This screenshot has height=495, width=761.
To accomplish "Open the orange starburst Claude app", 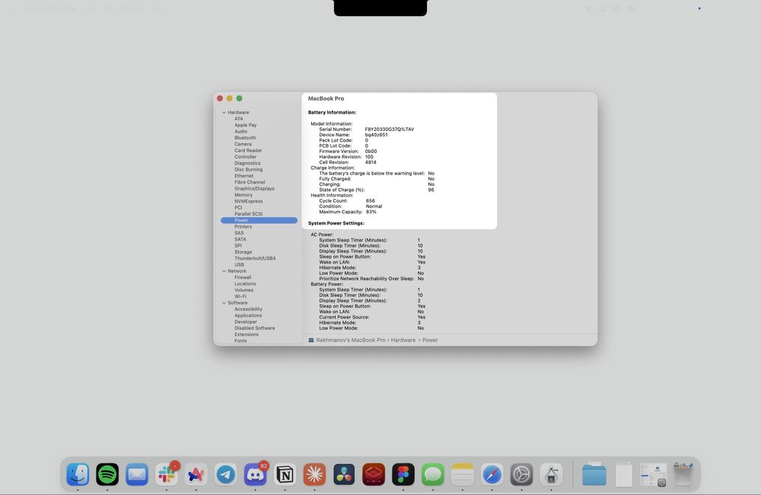I will point(314,474).
